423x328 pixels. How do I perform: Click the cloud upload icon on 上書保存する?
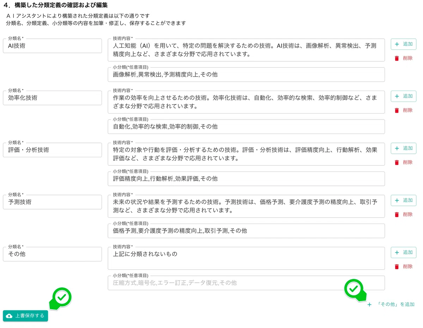10,316
